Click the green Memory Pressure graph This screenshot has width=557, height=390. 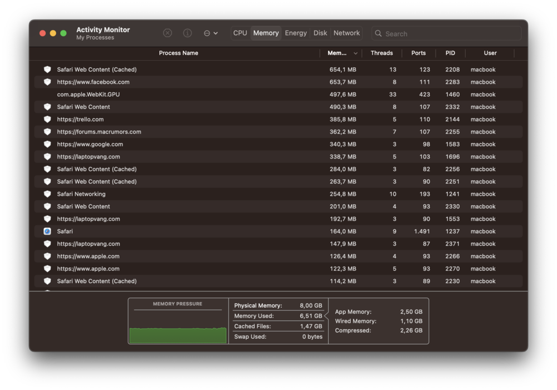[178, 335]
